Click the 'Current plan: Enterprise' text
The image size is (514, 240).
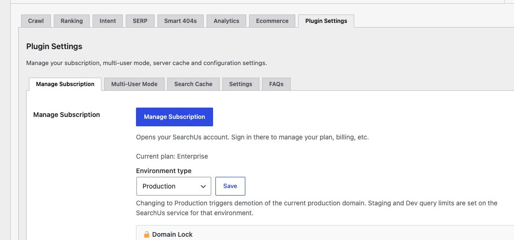pyautogui.click(x=172, y=156)
